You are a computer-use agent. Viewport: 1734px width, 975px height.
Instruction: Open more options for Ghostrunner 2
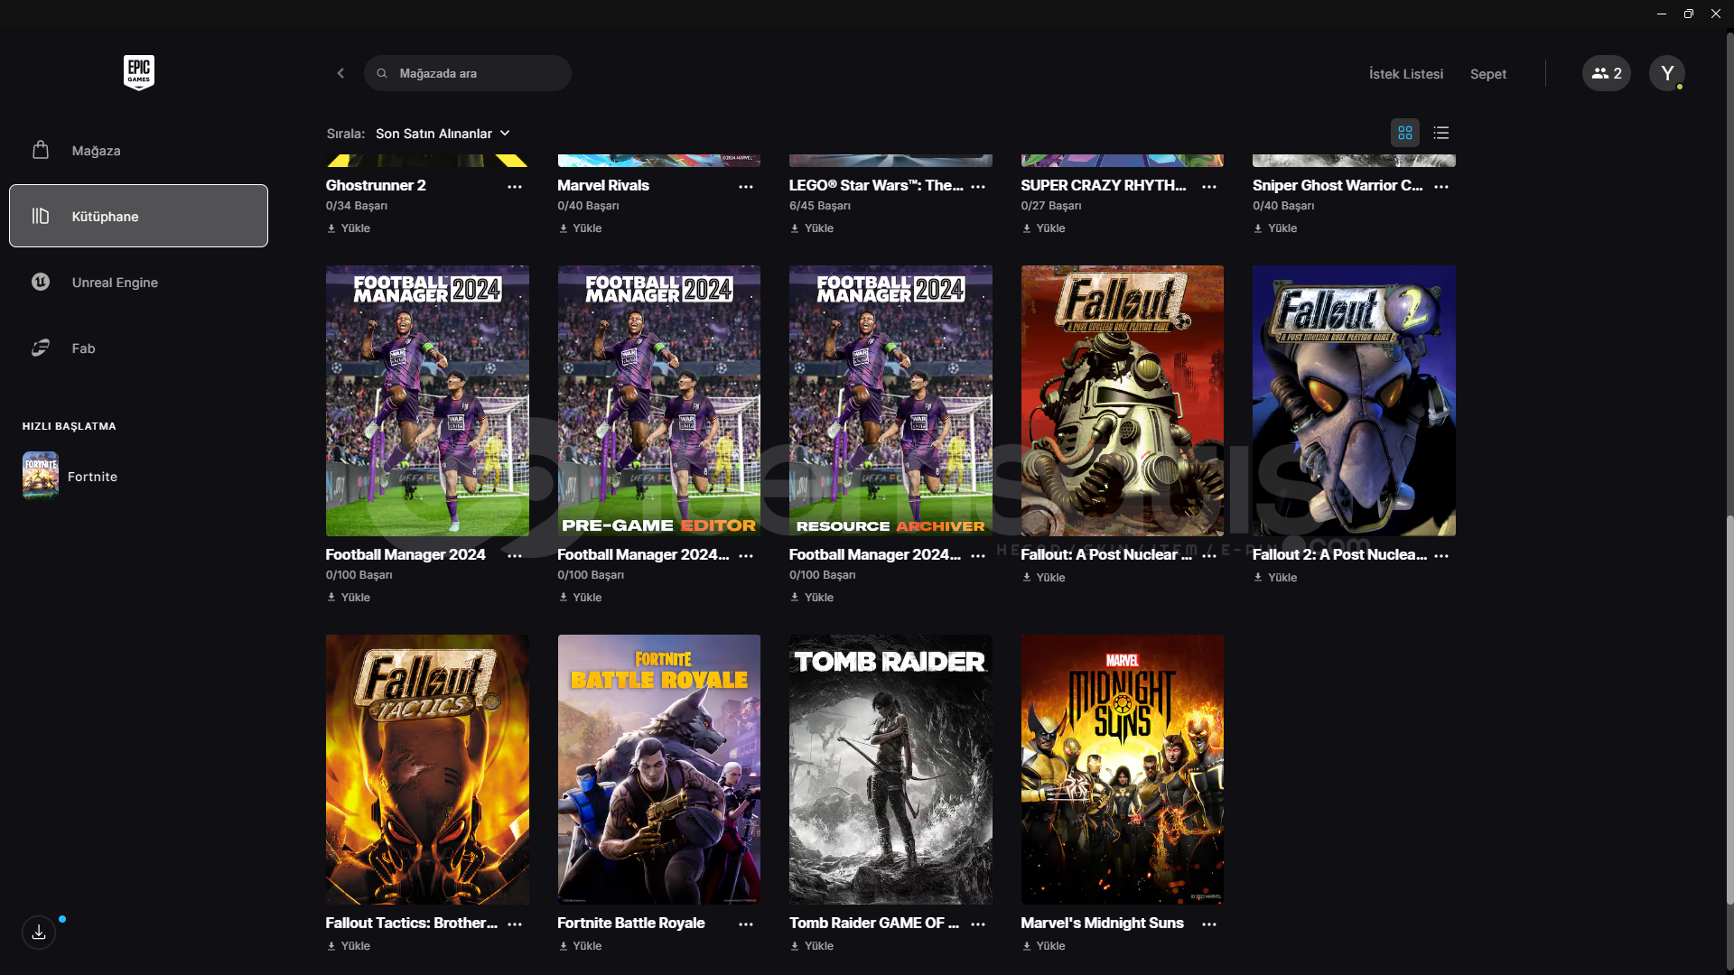(x=515, y=186)
